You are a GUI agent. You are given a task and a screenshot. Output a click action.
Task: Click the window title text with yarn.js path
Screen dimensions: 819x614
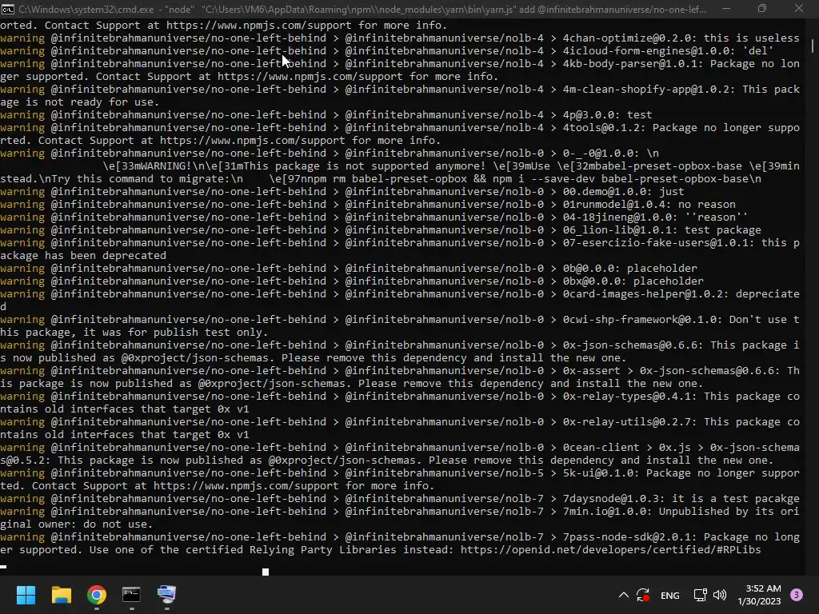point(362,10)
